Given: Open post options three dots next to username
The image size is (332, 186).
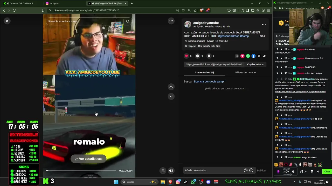Looking at the screenshot, I should click(264, 25).
